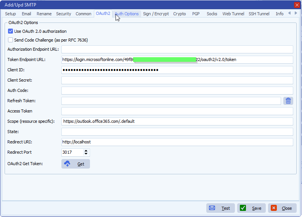
Task: Click the cloud download Get token button
Action: point(75,164)
